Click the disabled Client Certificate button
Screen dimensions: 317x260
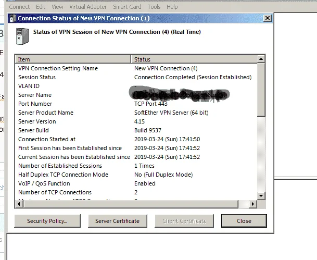pyautogui.click(x=184, y=221)
